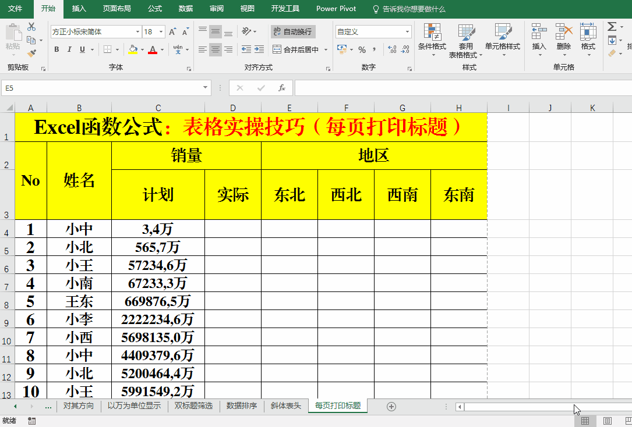Click the 单元格样式 cell styles button
The image size is (632, 427).
[503, 33]
